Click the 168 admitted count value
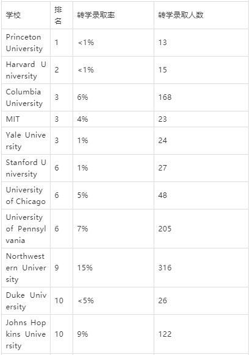The height and width of the screenshot is (355, 250). click(165, 97)
